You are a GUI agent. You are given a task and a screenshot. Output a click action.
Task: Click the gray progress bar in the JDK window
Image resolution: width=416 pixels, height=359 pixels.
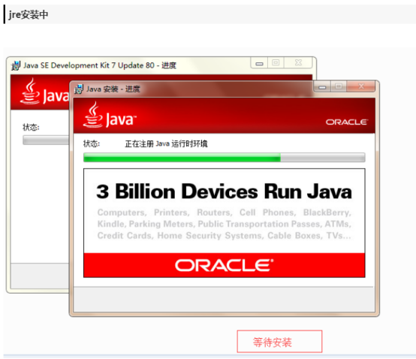[x=46, y=140]
